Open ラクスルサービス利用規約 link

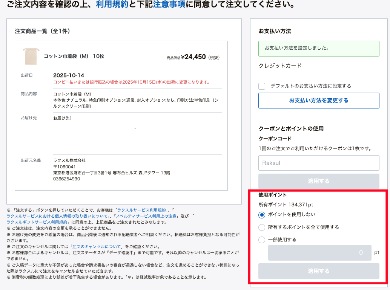(141, 210)
